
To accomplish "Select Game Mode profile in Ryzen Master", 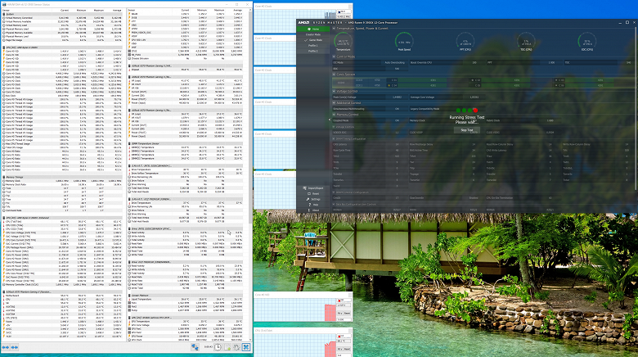I will (x=313, y=40).
